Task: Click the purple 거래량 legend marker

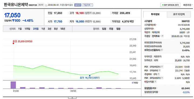Action: (132, 83)
